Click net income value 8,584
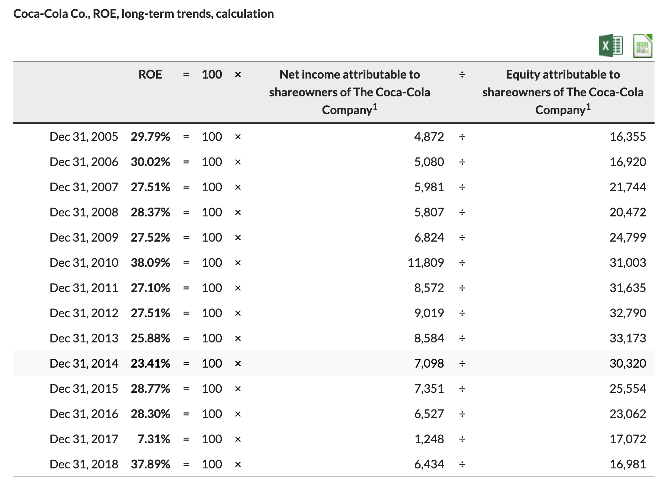659x481 pixels. pyautogui.click(x=429, y=338)
